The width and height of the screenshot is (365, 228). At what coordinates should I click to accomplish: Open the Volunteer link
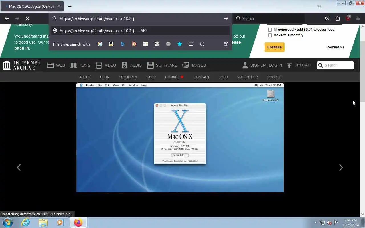click(248, 77)
